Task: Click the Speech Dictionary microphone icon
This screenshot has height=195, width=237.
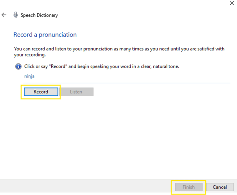Action: pos(15,15)
